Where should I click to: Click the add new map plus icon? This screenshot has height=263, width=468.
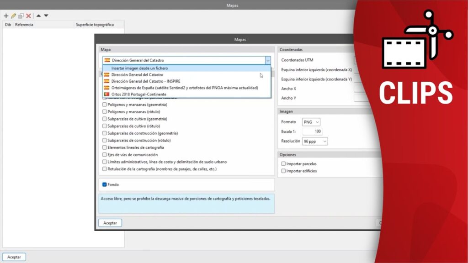click(6, 16)
